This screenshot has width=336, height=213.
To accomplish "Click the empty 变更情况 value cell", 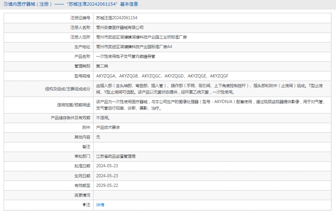I will click(213, 195).
